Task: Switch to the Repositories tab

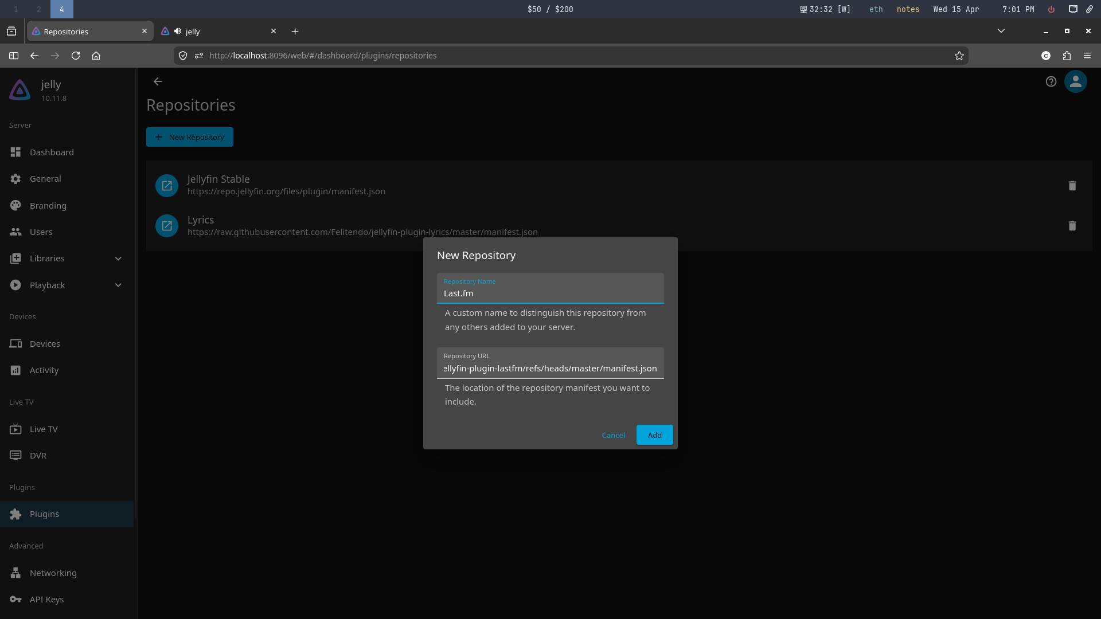Action: tap(90, 32)
